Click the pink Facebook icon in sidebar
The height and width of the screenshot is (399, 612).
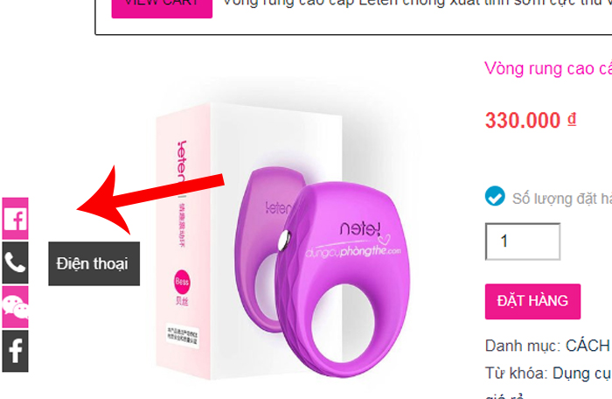[x=15, y=219]
